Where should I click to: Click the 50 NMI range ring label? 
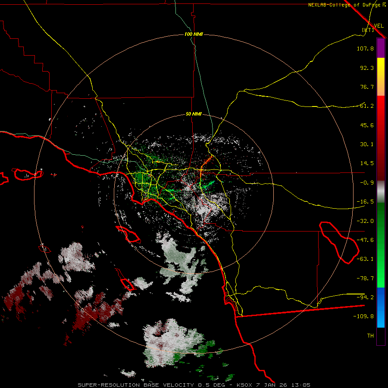(x=194, y=114)
